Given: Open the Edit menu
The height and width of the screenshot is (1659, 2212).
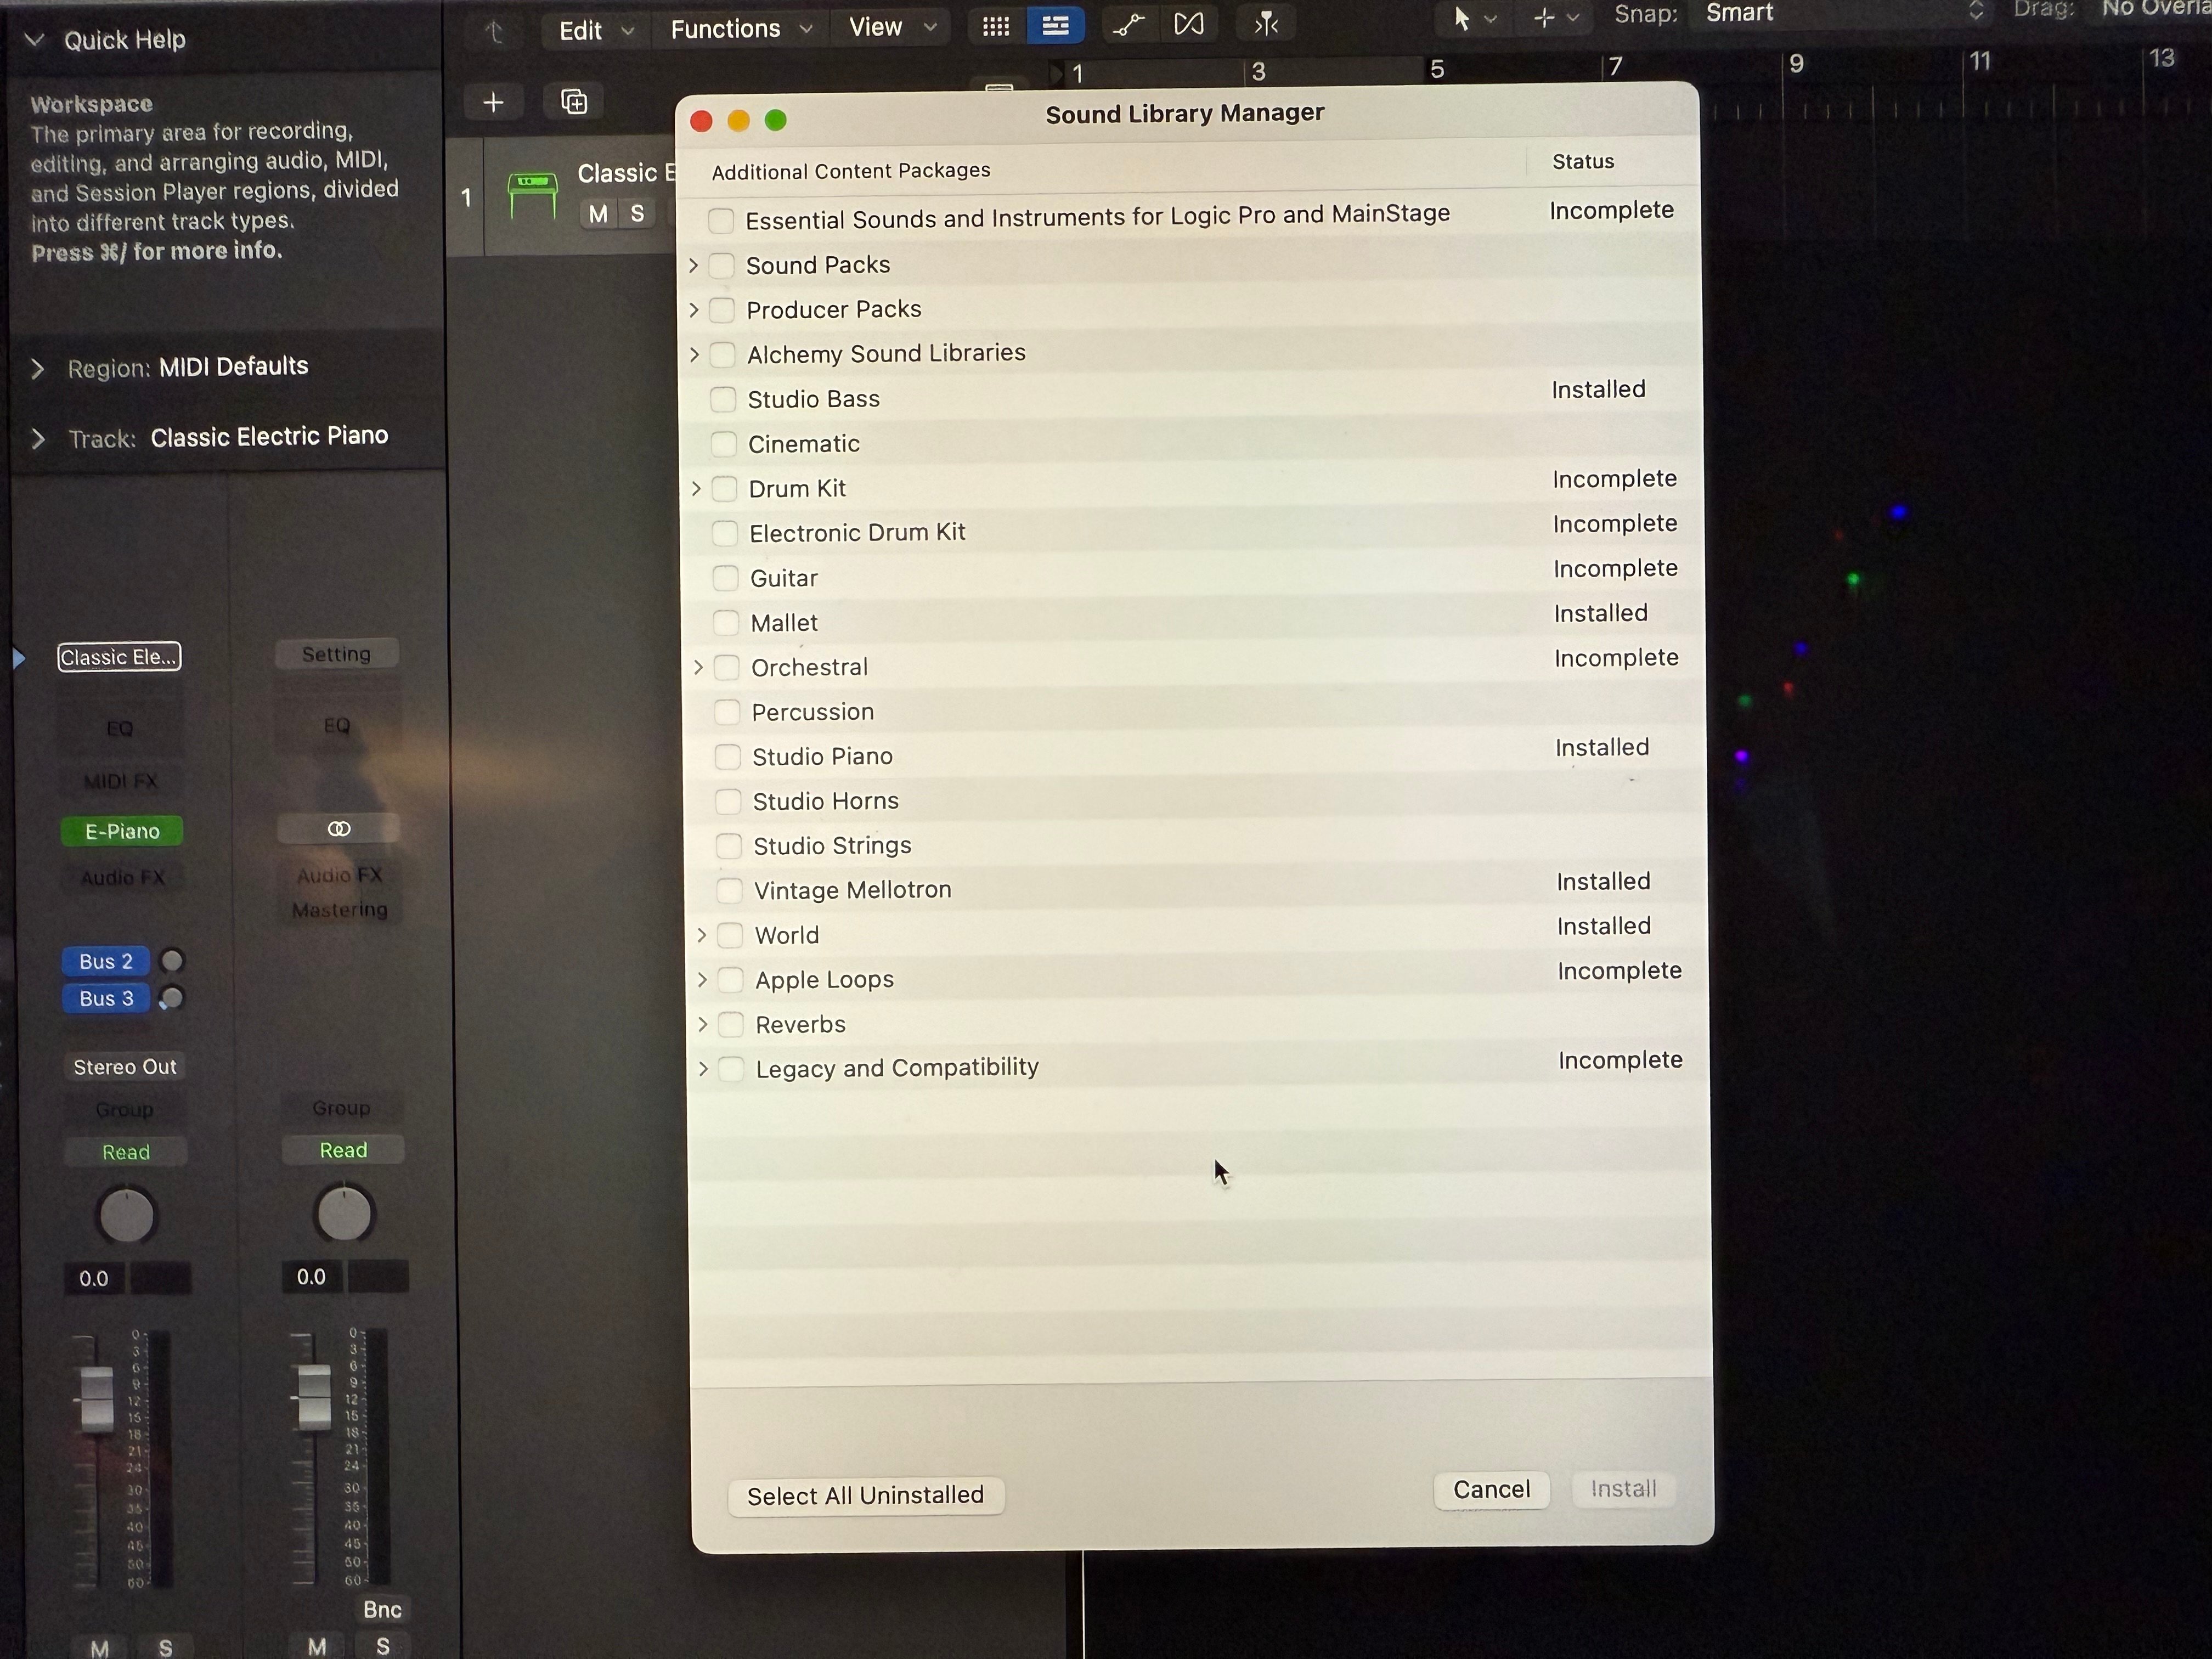Looking at the screenshot, I should tap(596, 31).
